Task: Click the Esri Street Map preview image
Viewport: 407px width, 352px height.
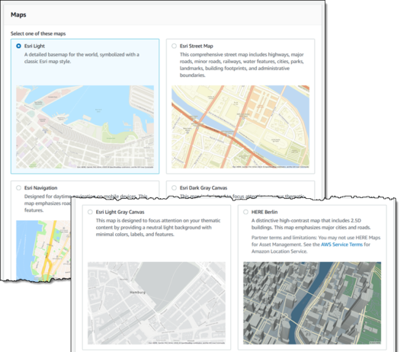Action: [x=240, y=126]
